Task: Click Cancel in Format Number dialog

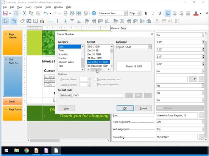Action: [143, 109]
